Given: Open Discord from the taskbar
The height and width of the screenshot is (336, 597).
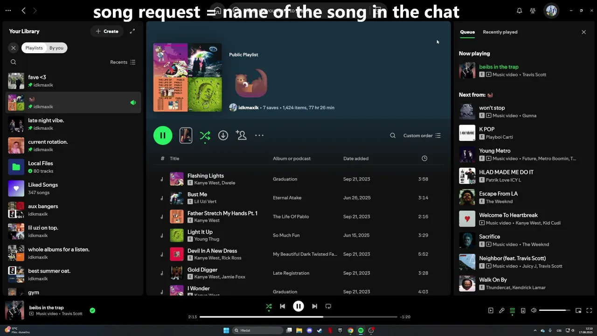Looking at the screenshot, I should (x=309, y=330).
